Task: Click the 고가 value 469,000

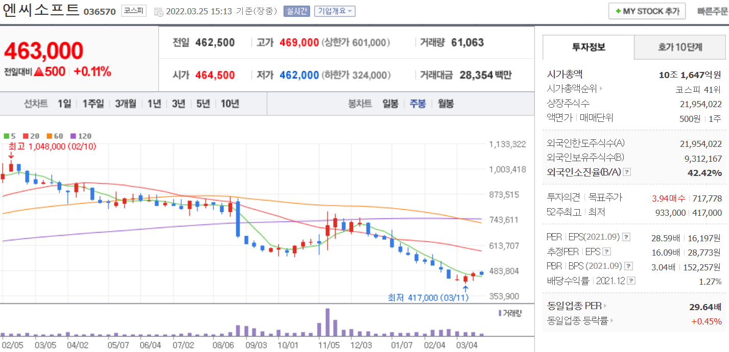Action: (299, 43)
